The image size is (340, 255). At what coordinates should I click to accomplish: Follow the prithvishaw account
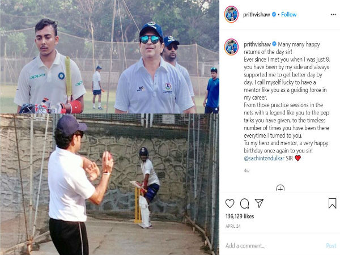coord(289,15)
